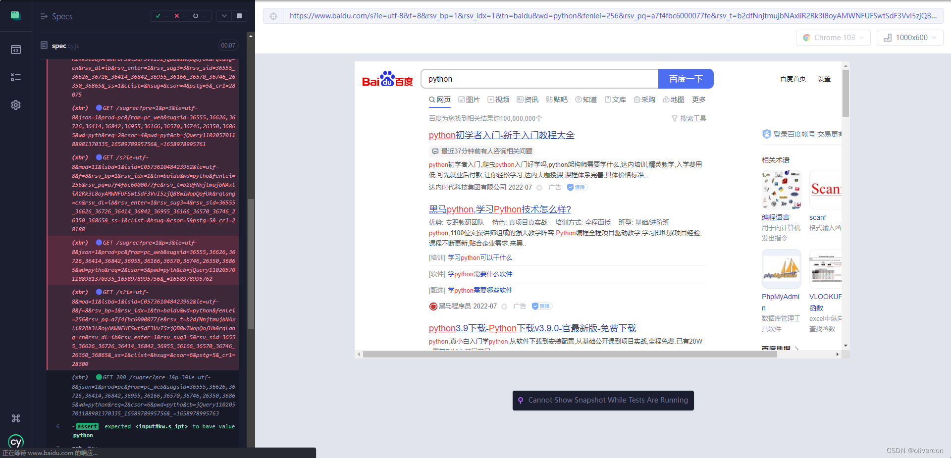Image resolution: width=951 pixels, height=458 pixels.
Task: Open 搜索工具 filter
Action: (689, 118)
